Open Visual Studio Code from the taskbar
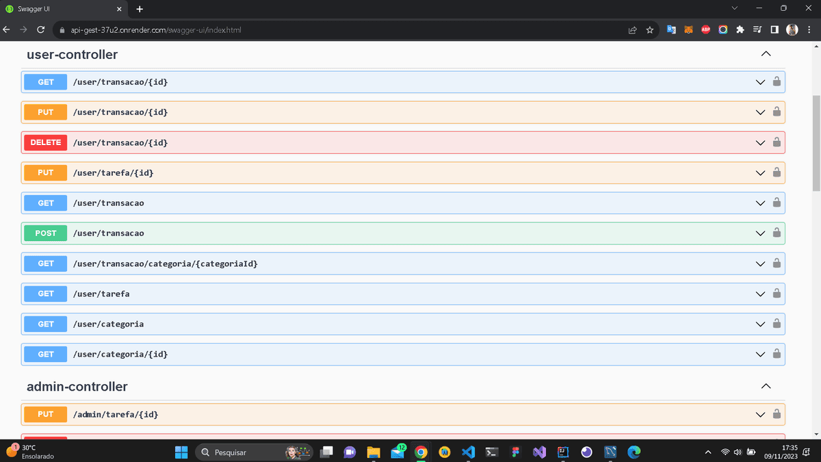Image resolution: width=821 pixels, height=462 pixels. pyautogui.click(x=468, y=452)
